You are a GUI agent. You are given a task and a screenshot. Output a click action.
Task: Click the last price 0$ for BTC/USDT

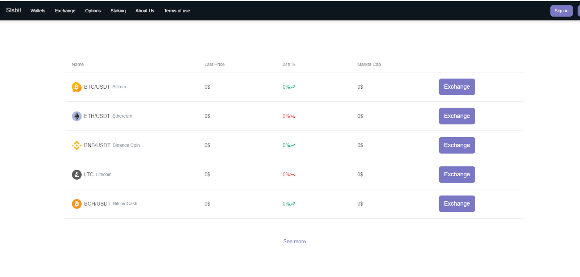207,87
